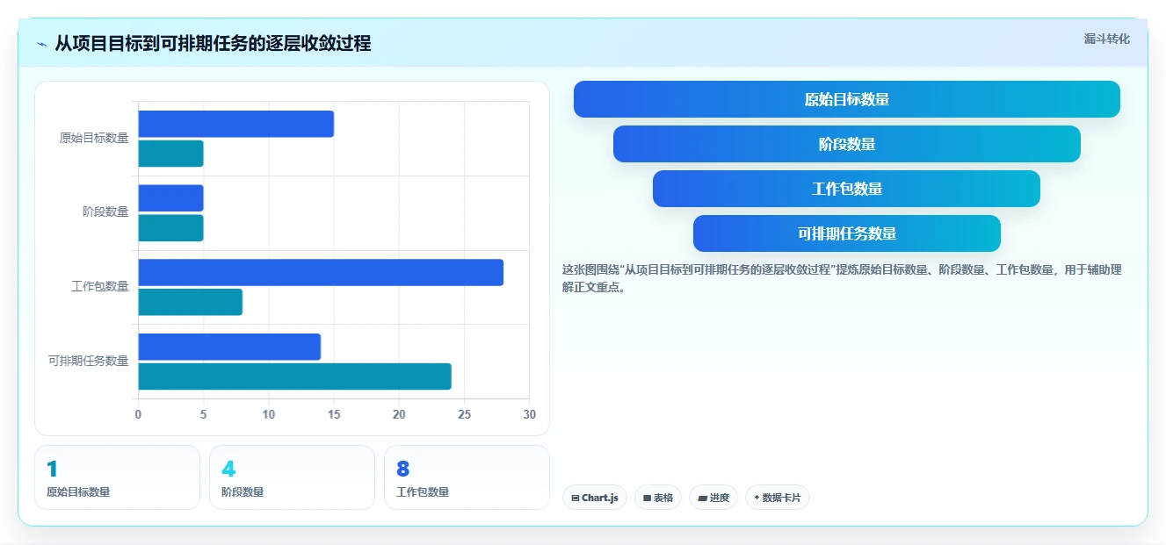Image resolution: width=1166 pixels, height=545 pixels.
Task: Click the 表格 tag
Action: (x=658, y=498)
